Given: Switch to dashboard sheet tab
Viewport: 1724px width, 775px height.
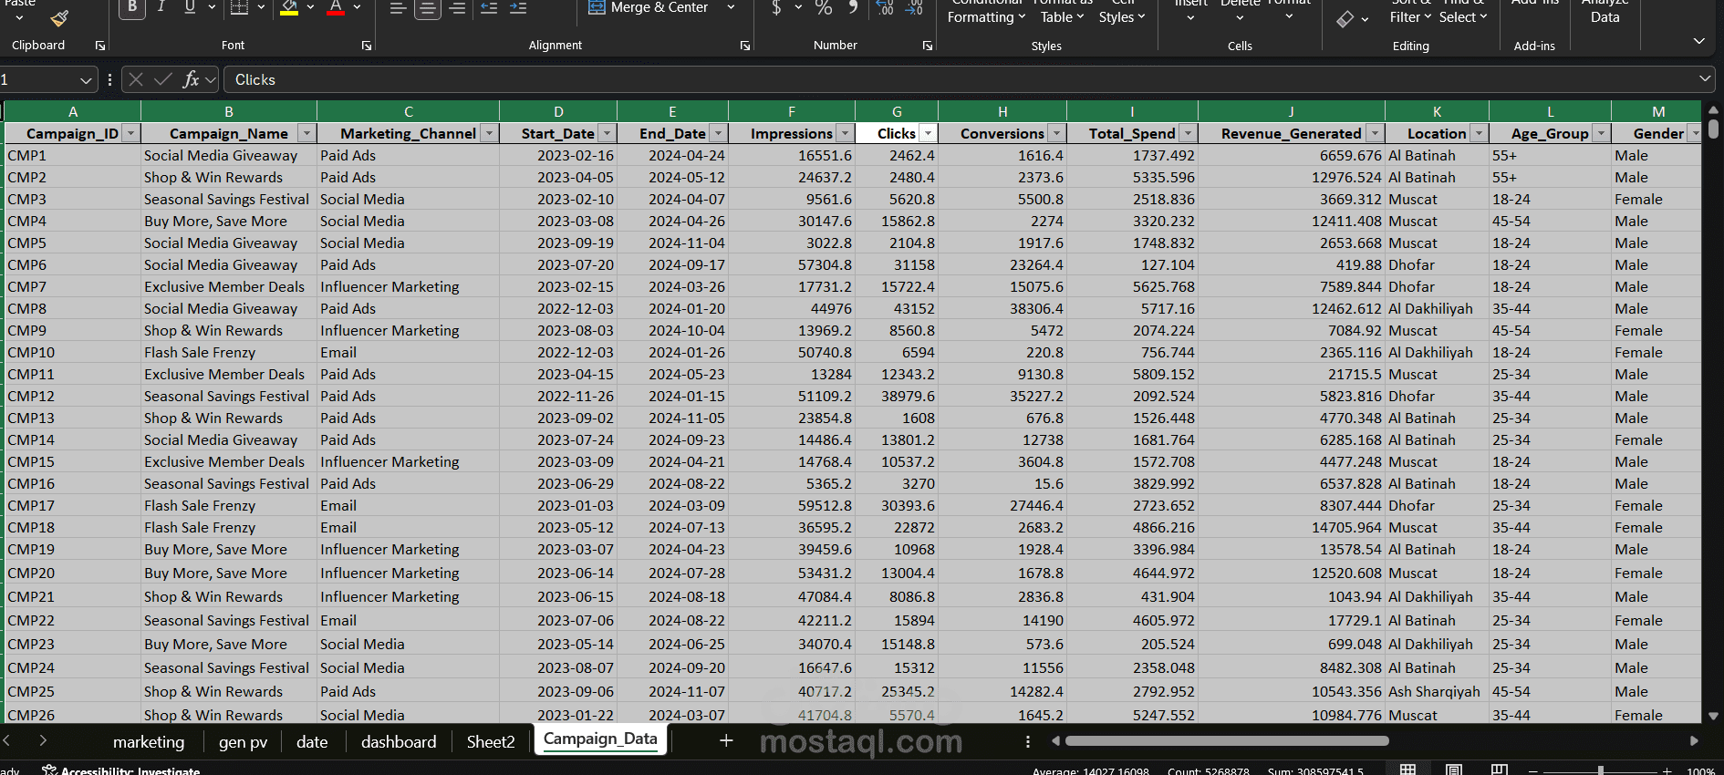Looking at the screenshot, I should [399, 742].
